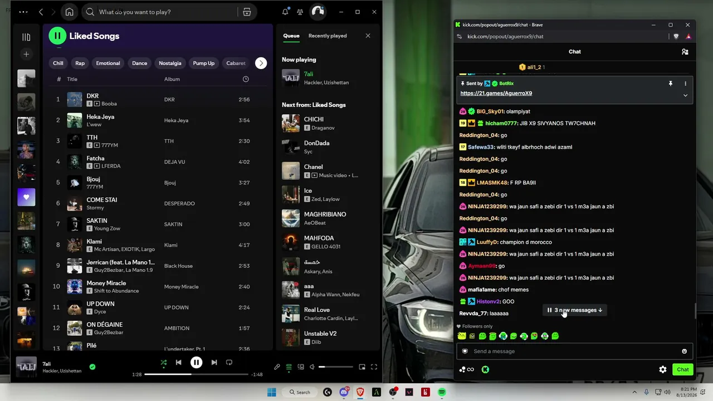Skip to next track
Image resolution: width=713 pixels, height=401 pixels.
tap(214, 362)
